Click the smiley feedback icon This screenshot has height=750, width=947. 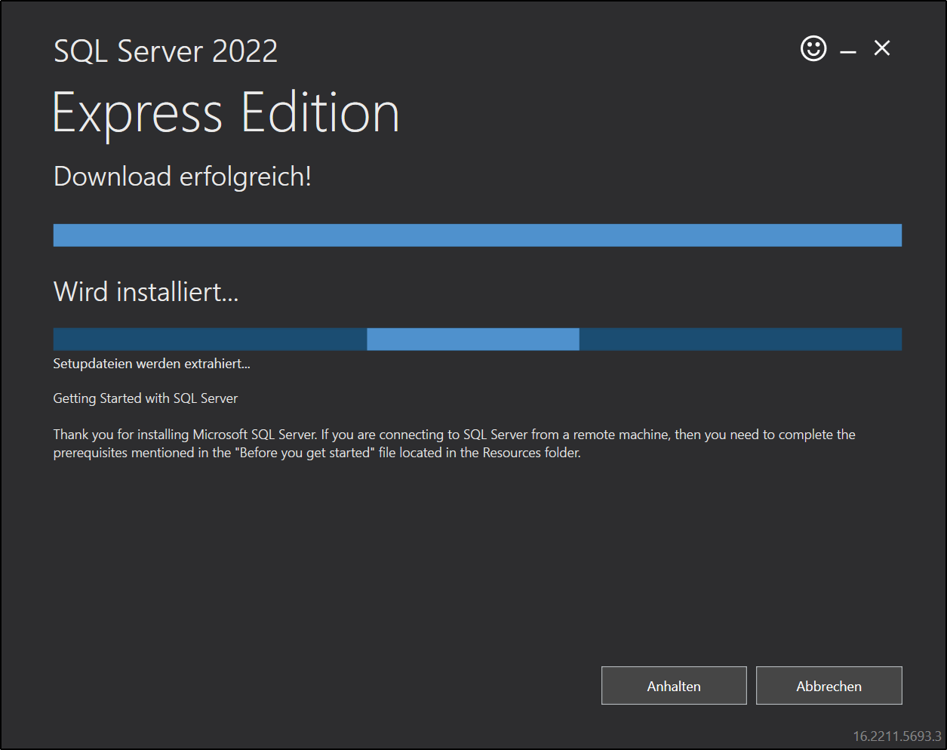coord(813,49)
